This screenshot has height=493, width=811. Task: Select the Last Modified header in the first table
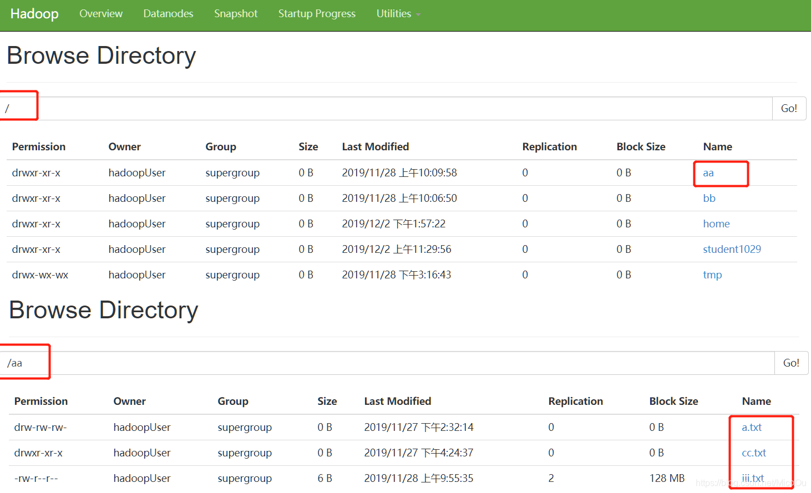coord(376,147)
